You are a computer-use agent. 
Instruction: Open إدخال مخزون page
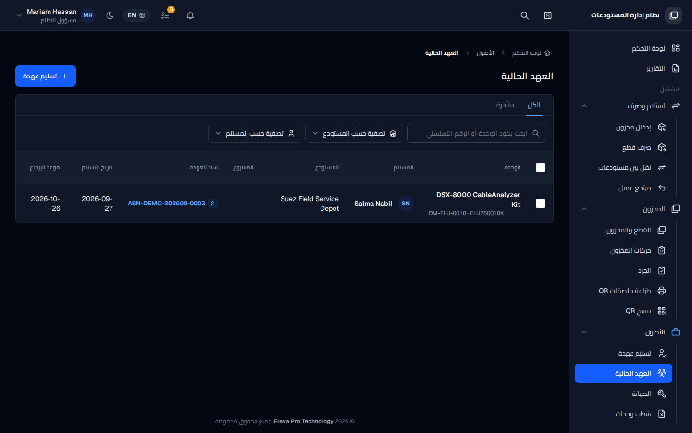click(x=624, y=127)
